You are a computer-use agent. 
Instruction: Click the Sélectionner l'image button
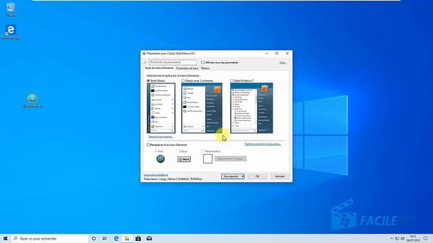tap(231, 159)
